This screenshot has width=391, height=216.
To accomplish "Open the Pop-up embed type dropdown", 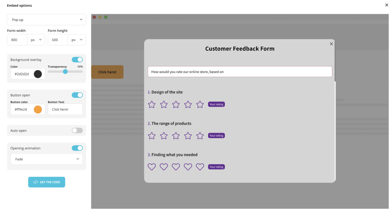I will [47, 20].
